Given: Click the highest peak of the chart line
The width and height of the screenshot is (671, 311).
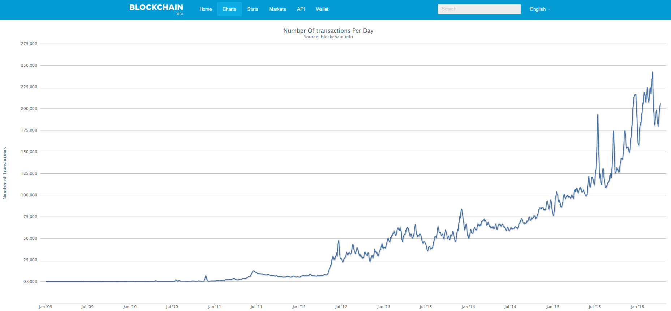Looking at the screenshot, I should pos(652,72).
